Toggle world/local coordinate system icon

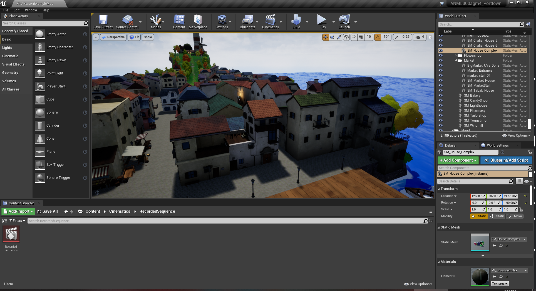pyautogui.click(x=346, y=37)
